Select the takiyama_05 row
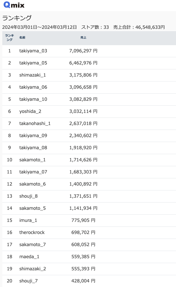The height and width of the screenshot is (287, 176). click(x=89, y=63)
